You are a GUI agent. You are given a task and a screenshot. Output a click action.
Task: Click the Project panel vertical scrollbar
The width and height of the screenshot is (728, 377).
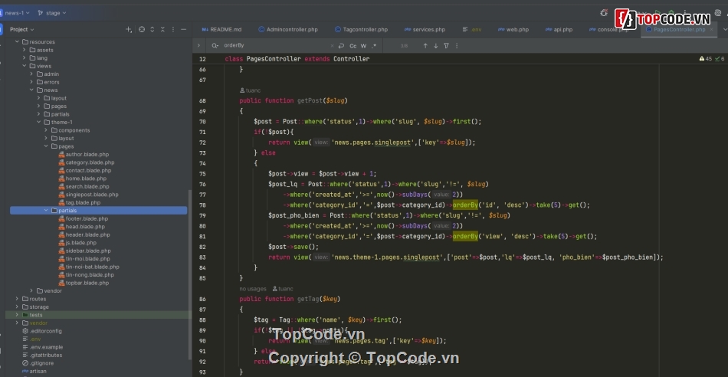(x=189, y=274)
